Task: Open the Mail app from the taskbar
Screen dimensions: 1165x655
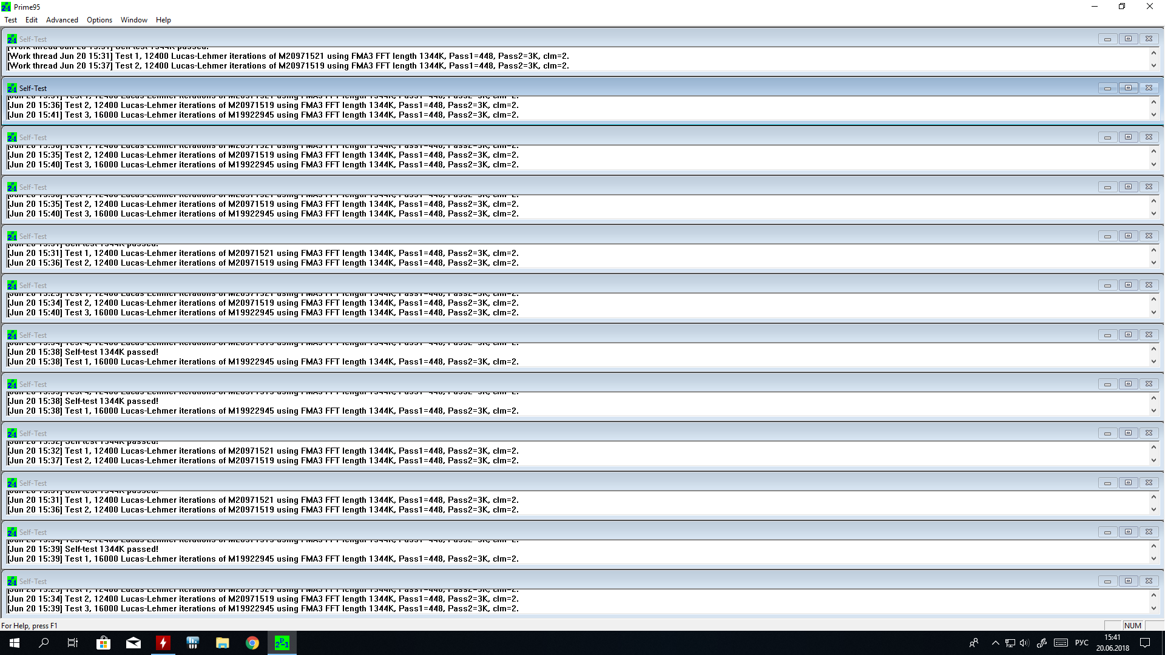Action: [133, 643]
